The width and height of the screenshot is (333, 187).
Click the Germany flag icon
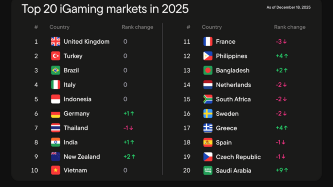(x=56, y=114)
